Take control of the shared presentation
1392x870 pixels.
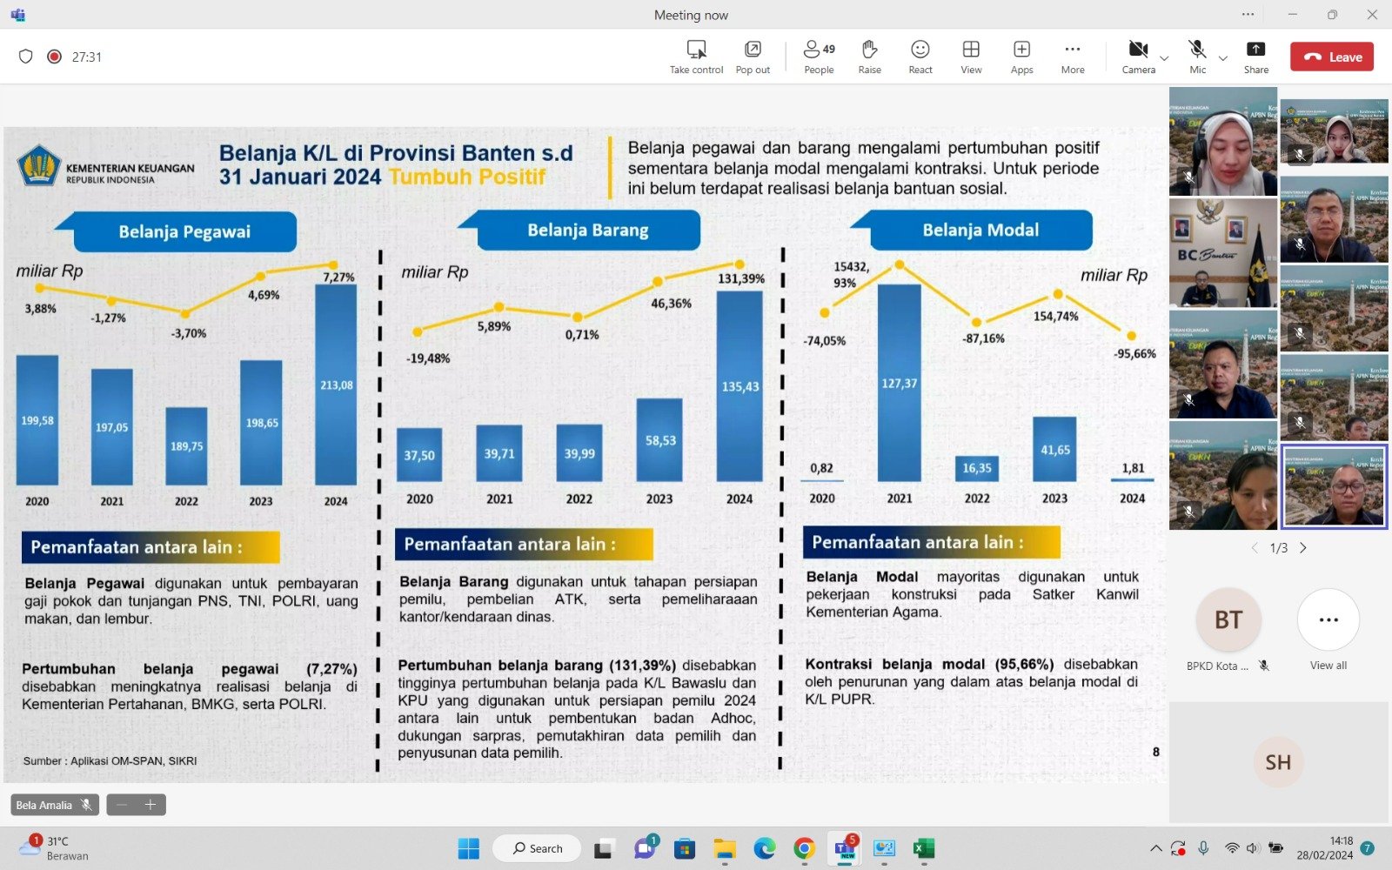696,57
